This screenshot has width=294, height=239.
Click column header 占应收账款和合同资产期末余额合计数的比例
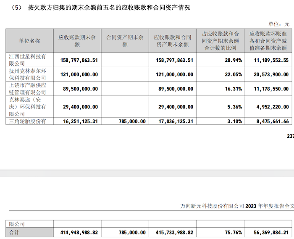coord(220,41)
